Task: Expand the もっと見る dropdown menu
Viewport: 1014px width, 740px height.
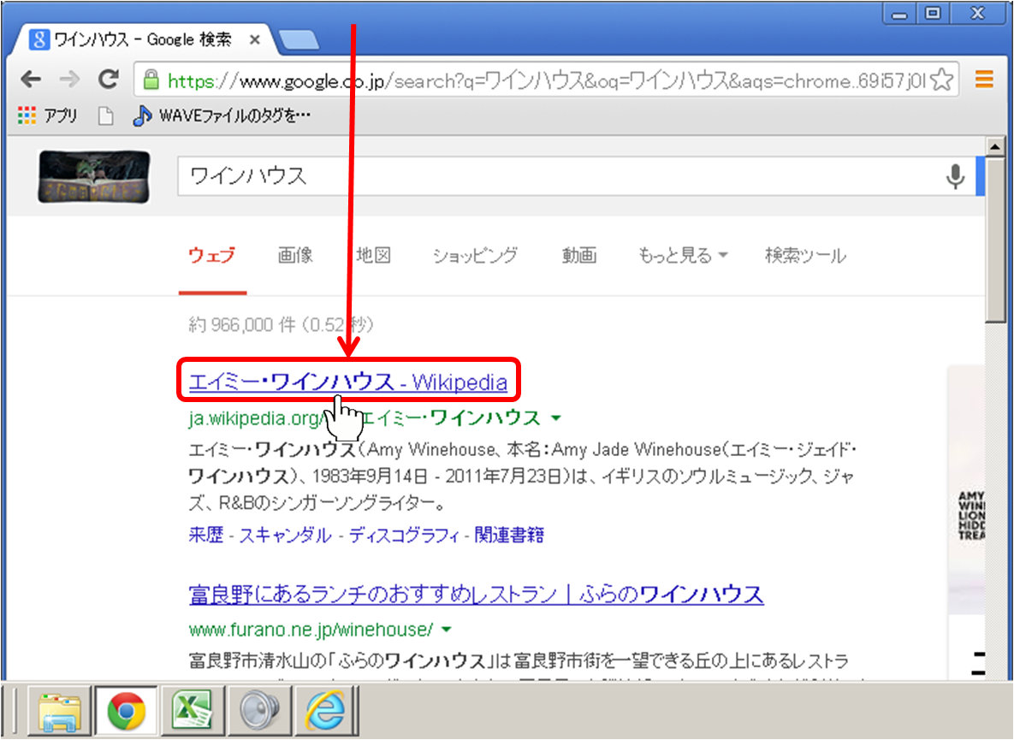Action: pos(683,255)
